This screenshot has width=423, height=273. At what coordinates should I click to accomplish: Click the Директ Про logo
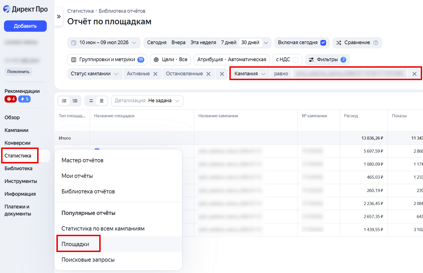[x=25, y=9]
